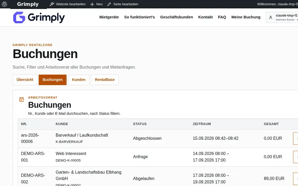Open the WordPress logo menu
The height and width of the screenshot is (186, 298).
coord(4,4)
